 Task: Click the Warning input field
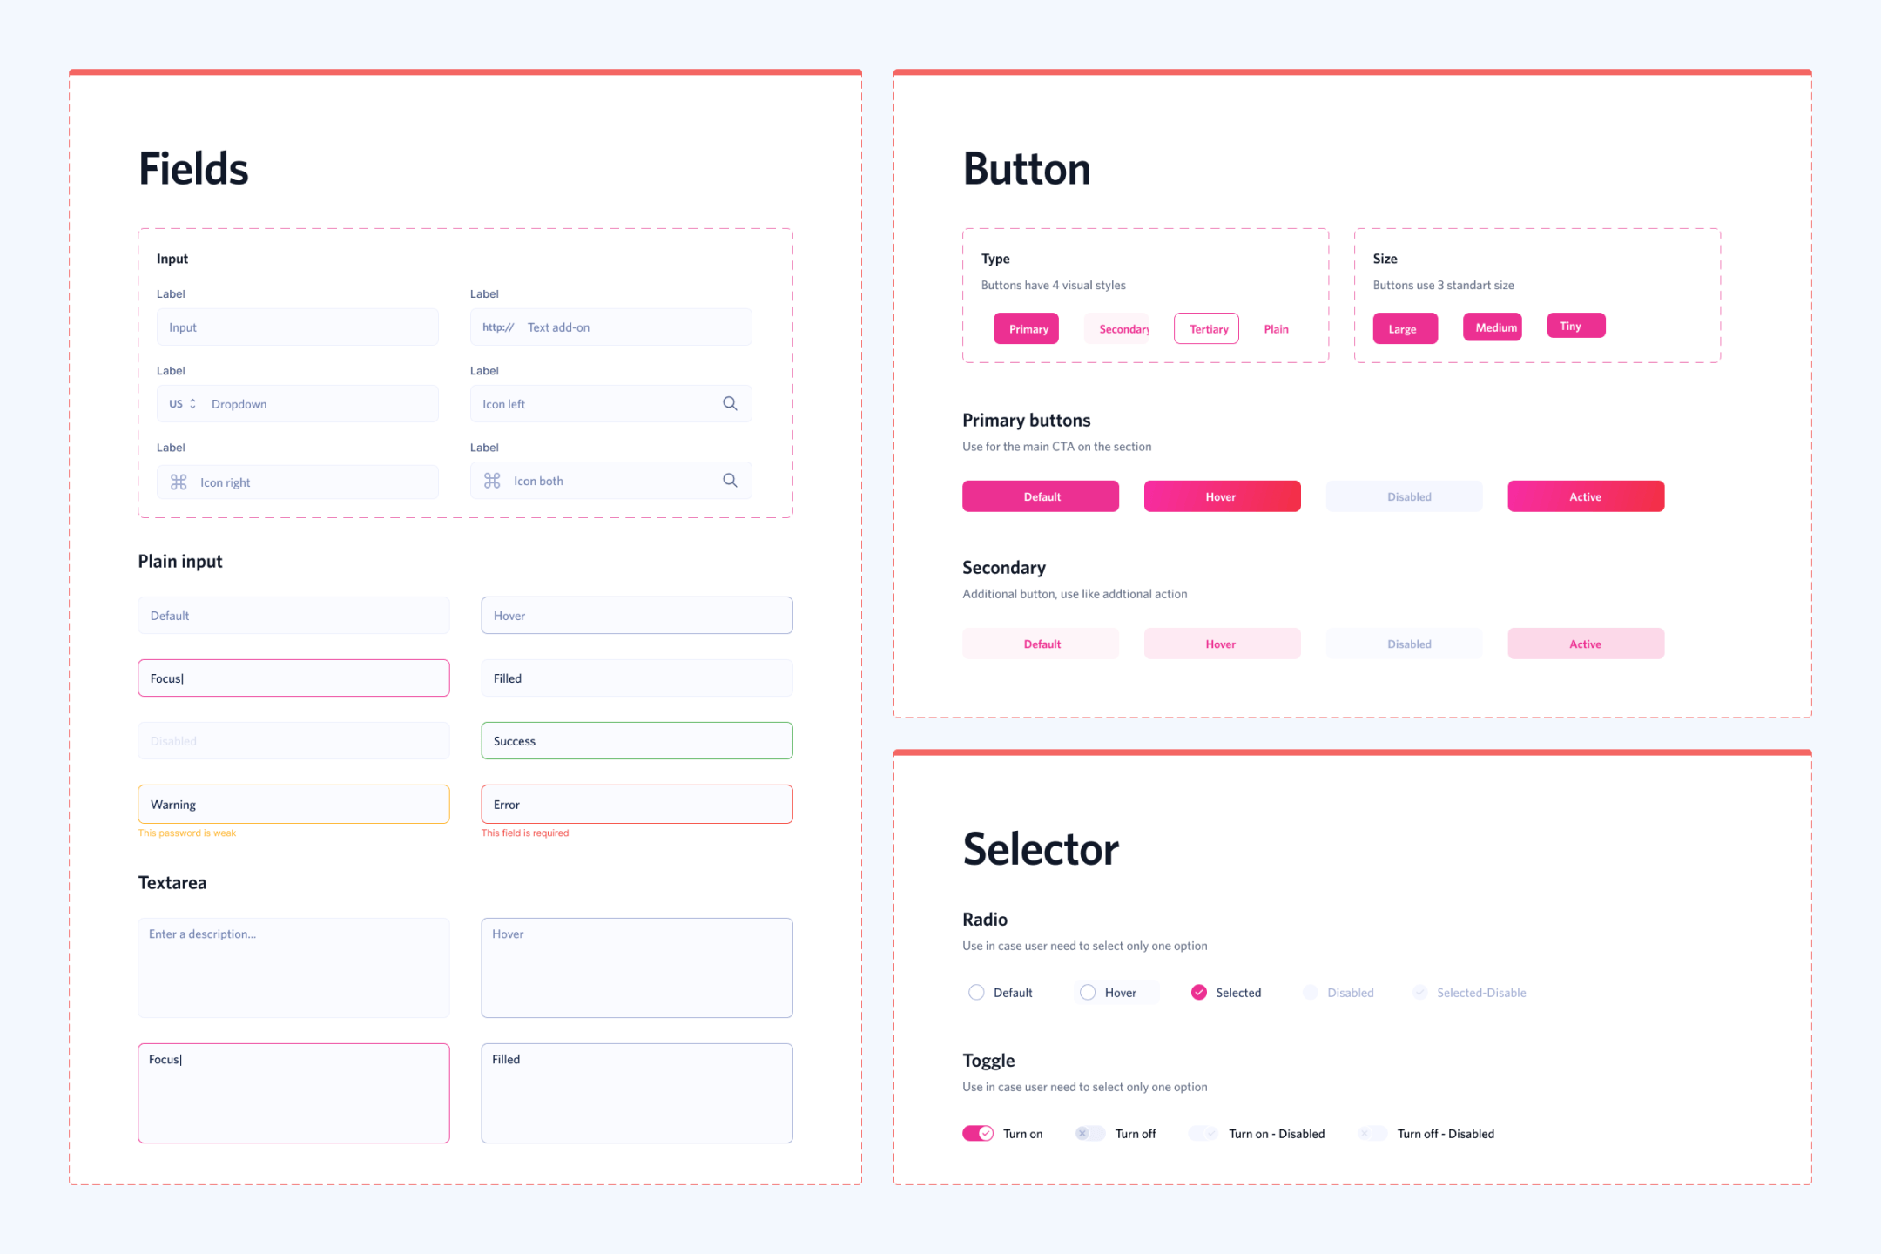[294, 803]
